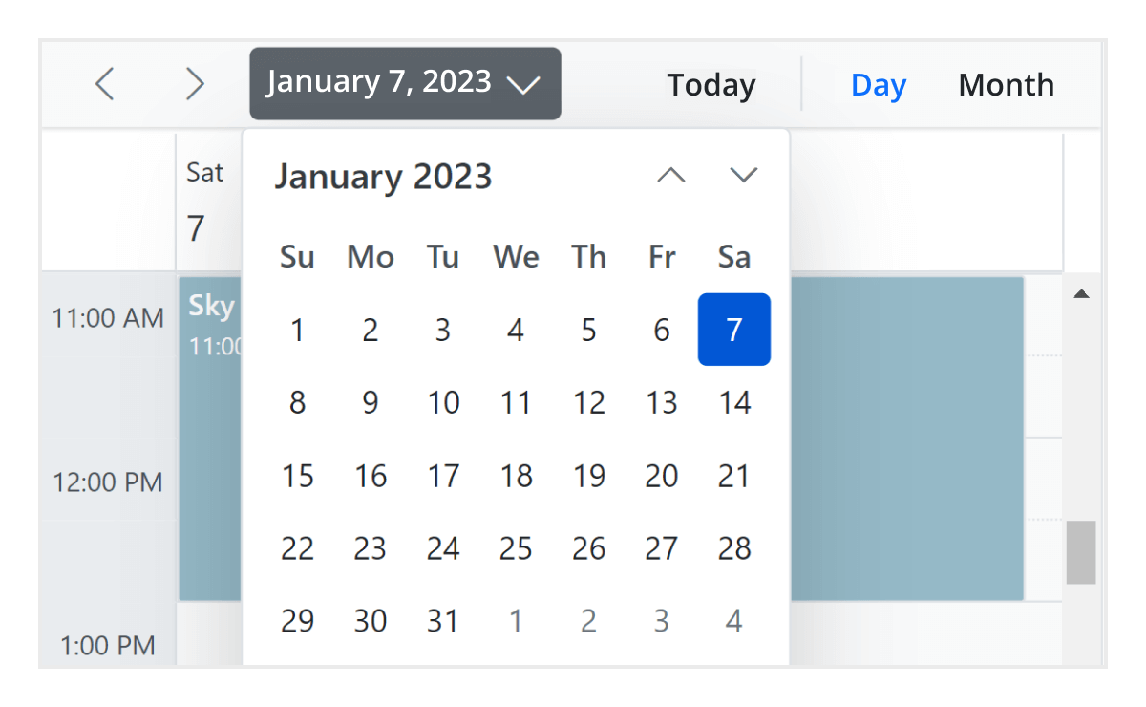Select the Day view tab
This screenshot has height=707, width=1146.
[x=878, y=84]
